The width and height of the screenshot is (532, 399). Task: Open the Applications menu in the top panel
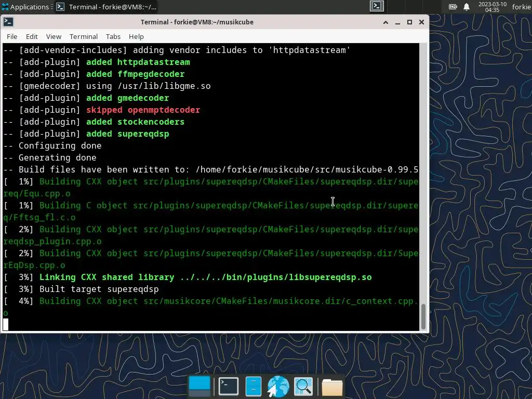click(27, 7)
